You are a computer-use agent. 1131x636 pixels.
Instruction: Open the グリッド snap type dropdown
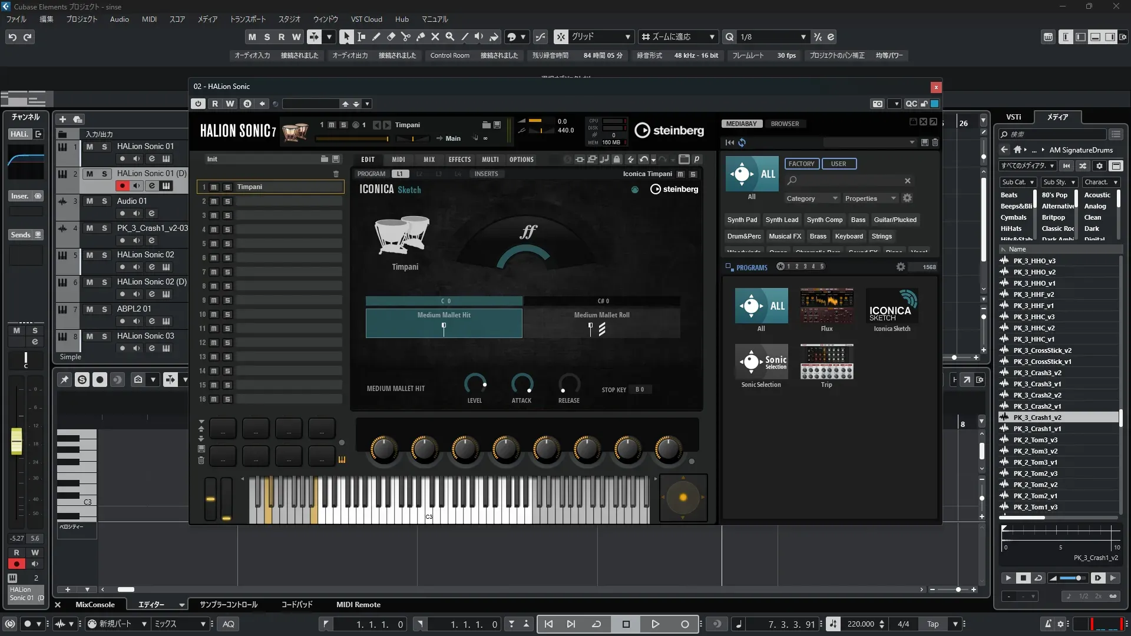628,37
